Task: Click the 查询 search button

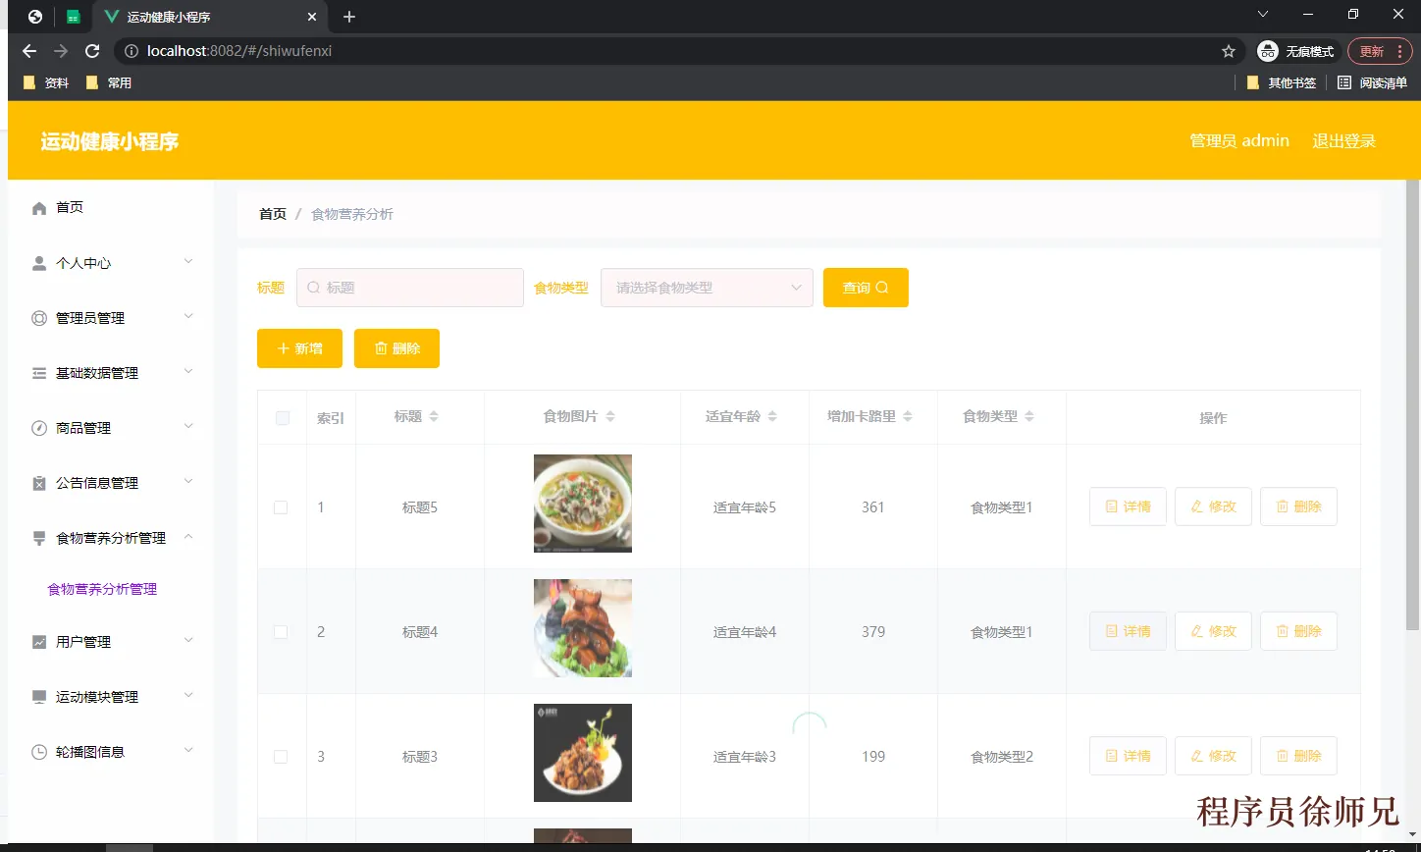Action: coord(866,288)
